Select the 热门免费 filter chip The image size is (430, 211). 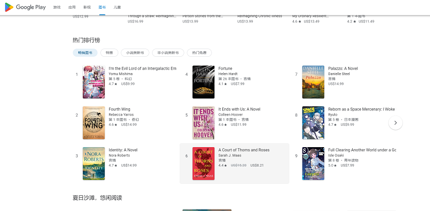199,53
